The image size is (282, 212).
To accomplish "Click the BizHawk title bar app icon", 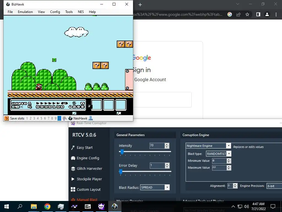I will click(x=8, y=4).
